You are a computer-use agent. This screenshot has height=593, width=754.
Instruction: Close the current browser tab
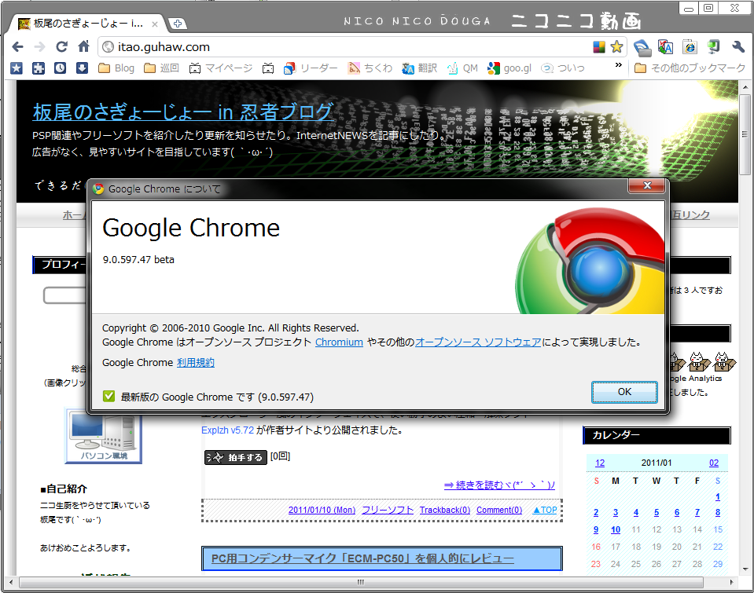pyautogui.click(x=154, y=24)
